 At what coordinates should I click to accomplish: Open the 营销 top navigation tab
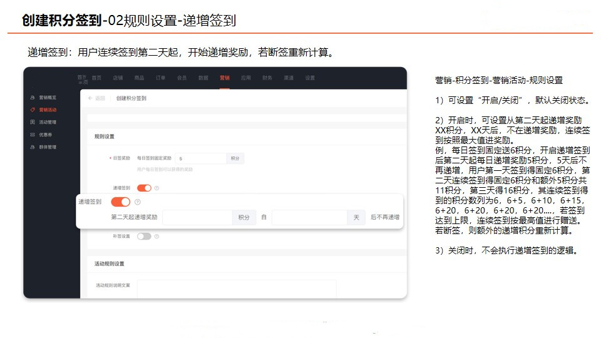tap(225, 78)
